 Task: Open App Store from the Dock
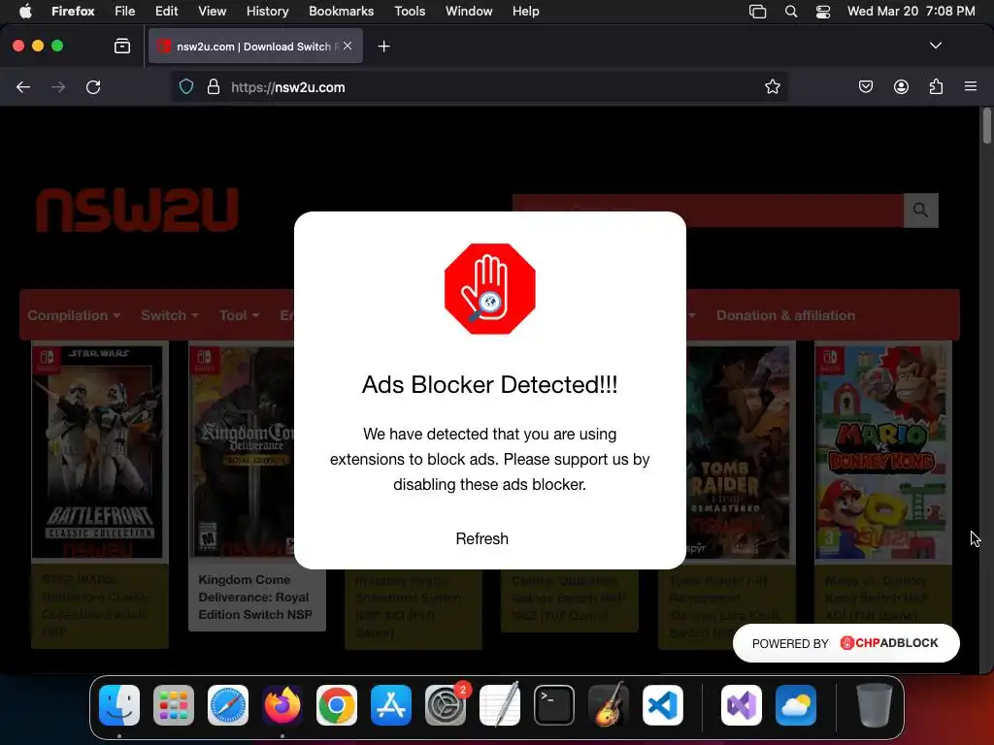click(391, 705)
